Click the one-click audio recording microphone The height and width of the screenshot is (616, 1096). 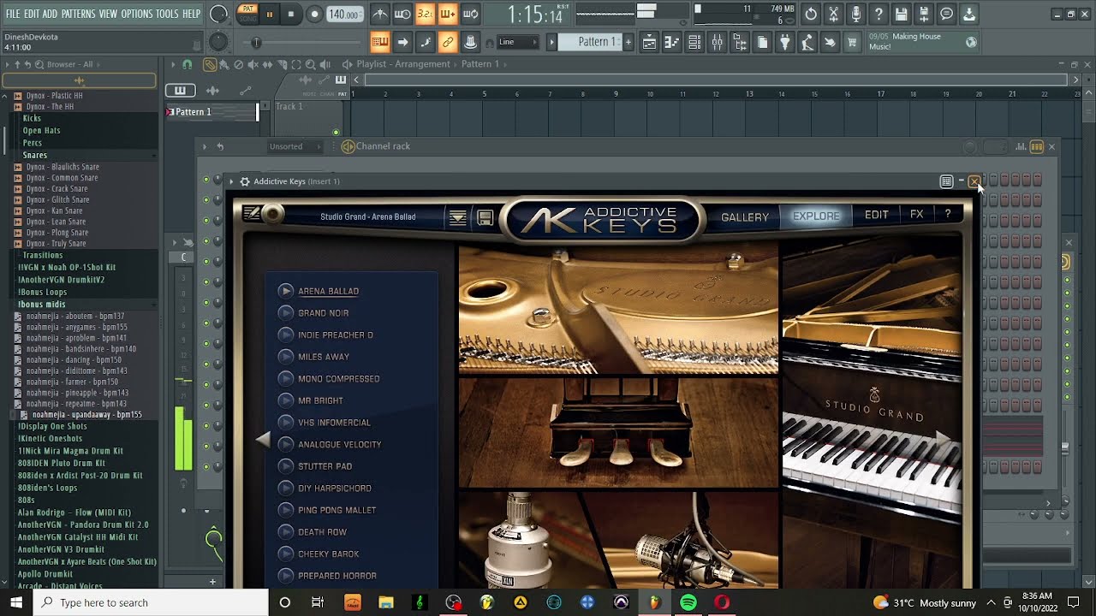tap(855, 15)
